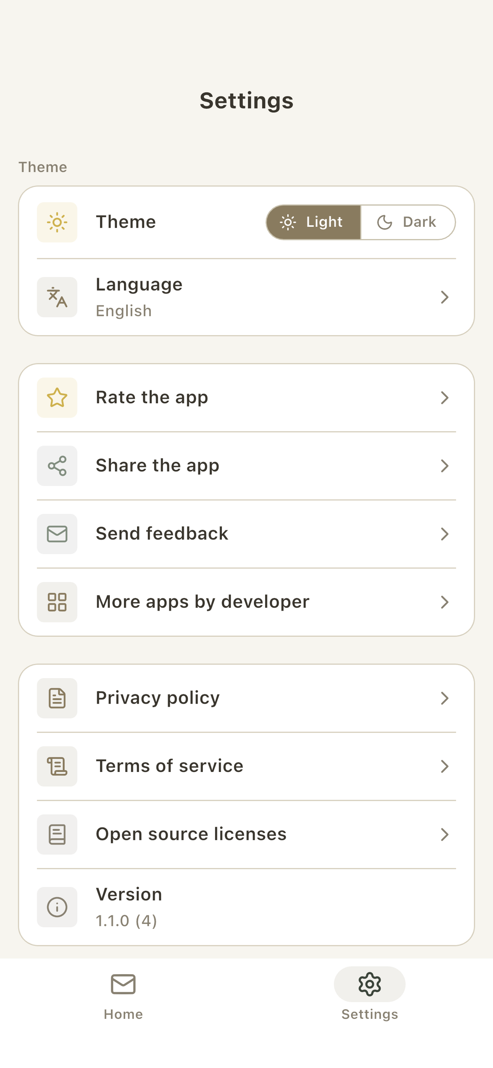Go to the Home tab
The width and height of the screenshot is (493, 1068).
tap(123, 996)
